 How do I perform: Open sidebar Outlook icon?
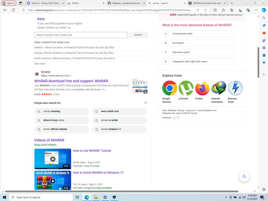coord(264,55)
